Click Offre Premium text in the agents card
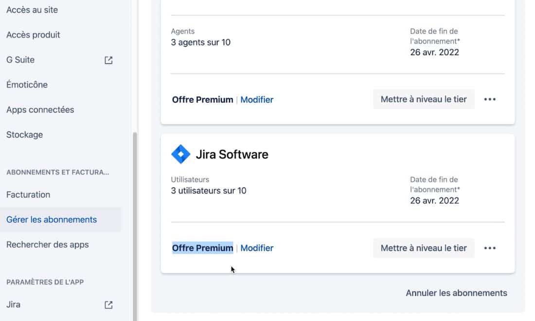The width and height of the screenshot is (535, 321). tap(203, 99)
